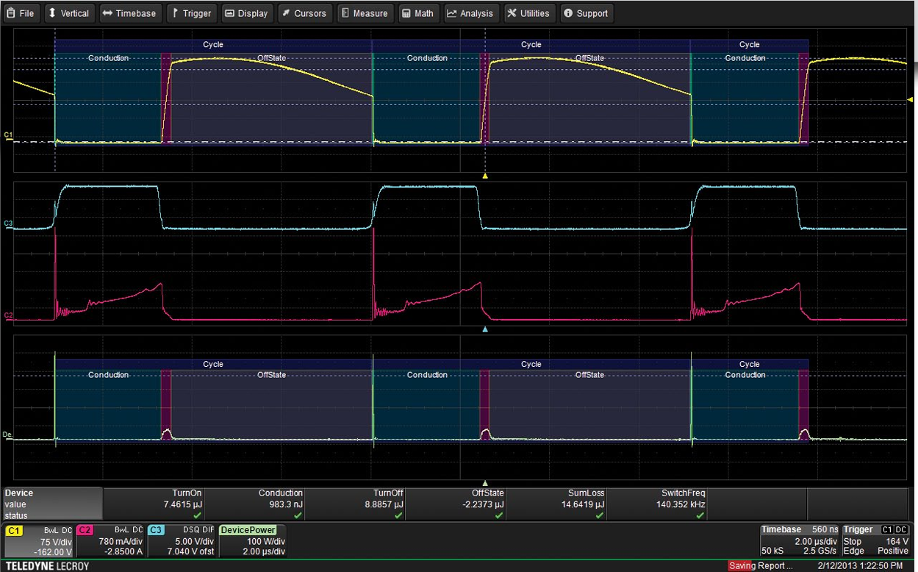
Task: Click the yellow trigger position marker in top grid
Action: pyautogui.click(x=484, y=176)
